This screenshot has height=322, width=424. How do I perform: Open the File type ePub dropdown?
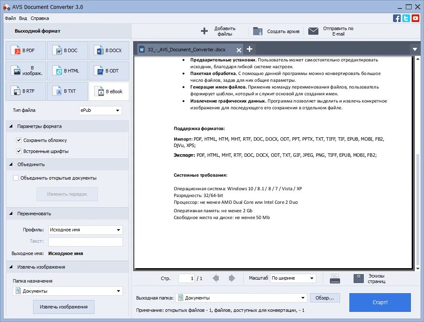pyautogui.click(x=100, y=110)
